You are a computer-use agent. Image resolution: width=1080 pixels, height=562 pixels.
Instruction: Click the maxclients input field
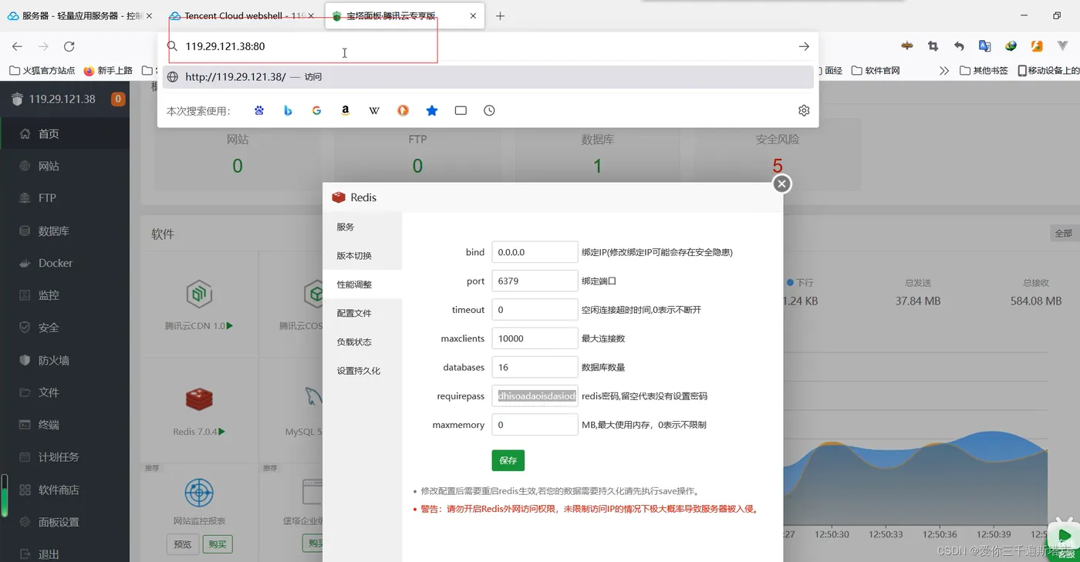click(x=535, y=338)
